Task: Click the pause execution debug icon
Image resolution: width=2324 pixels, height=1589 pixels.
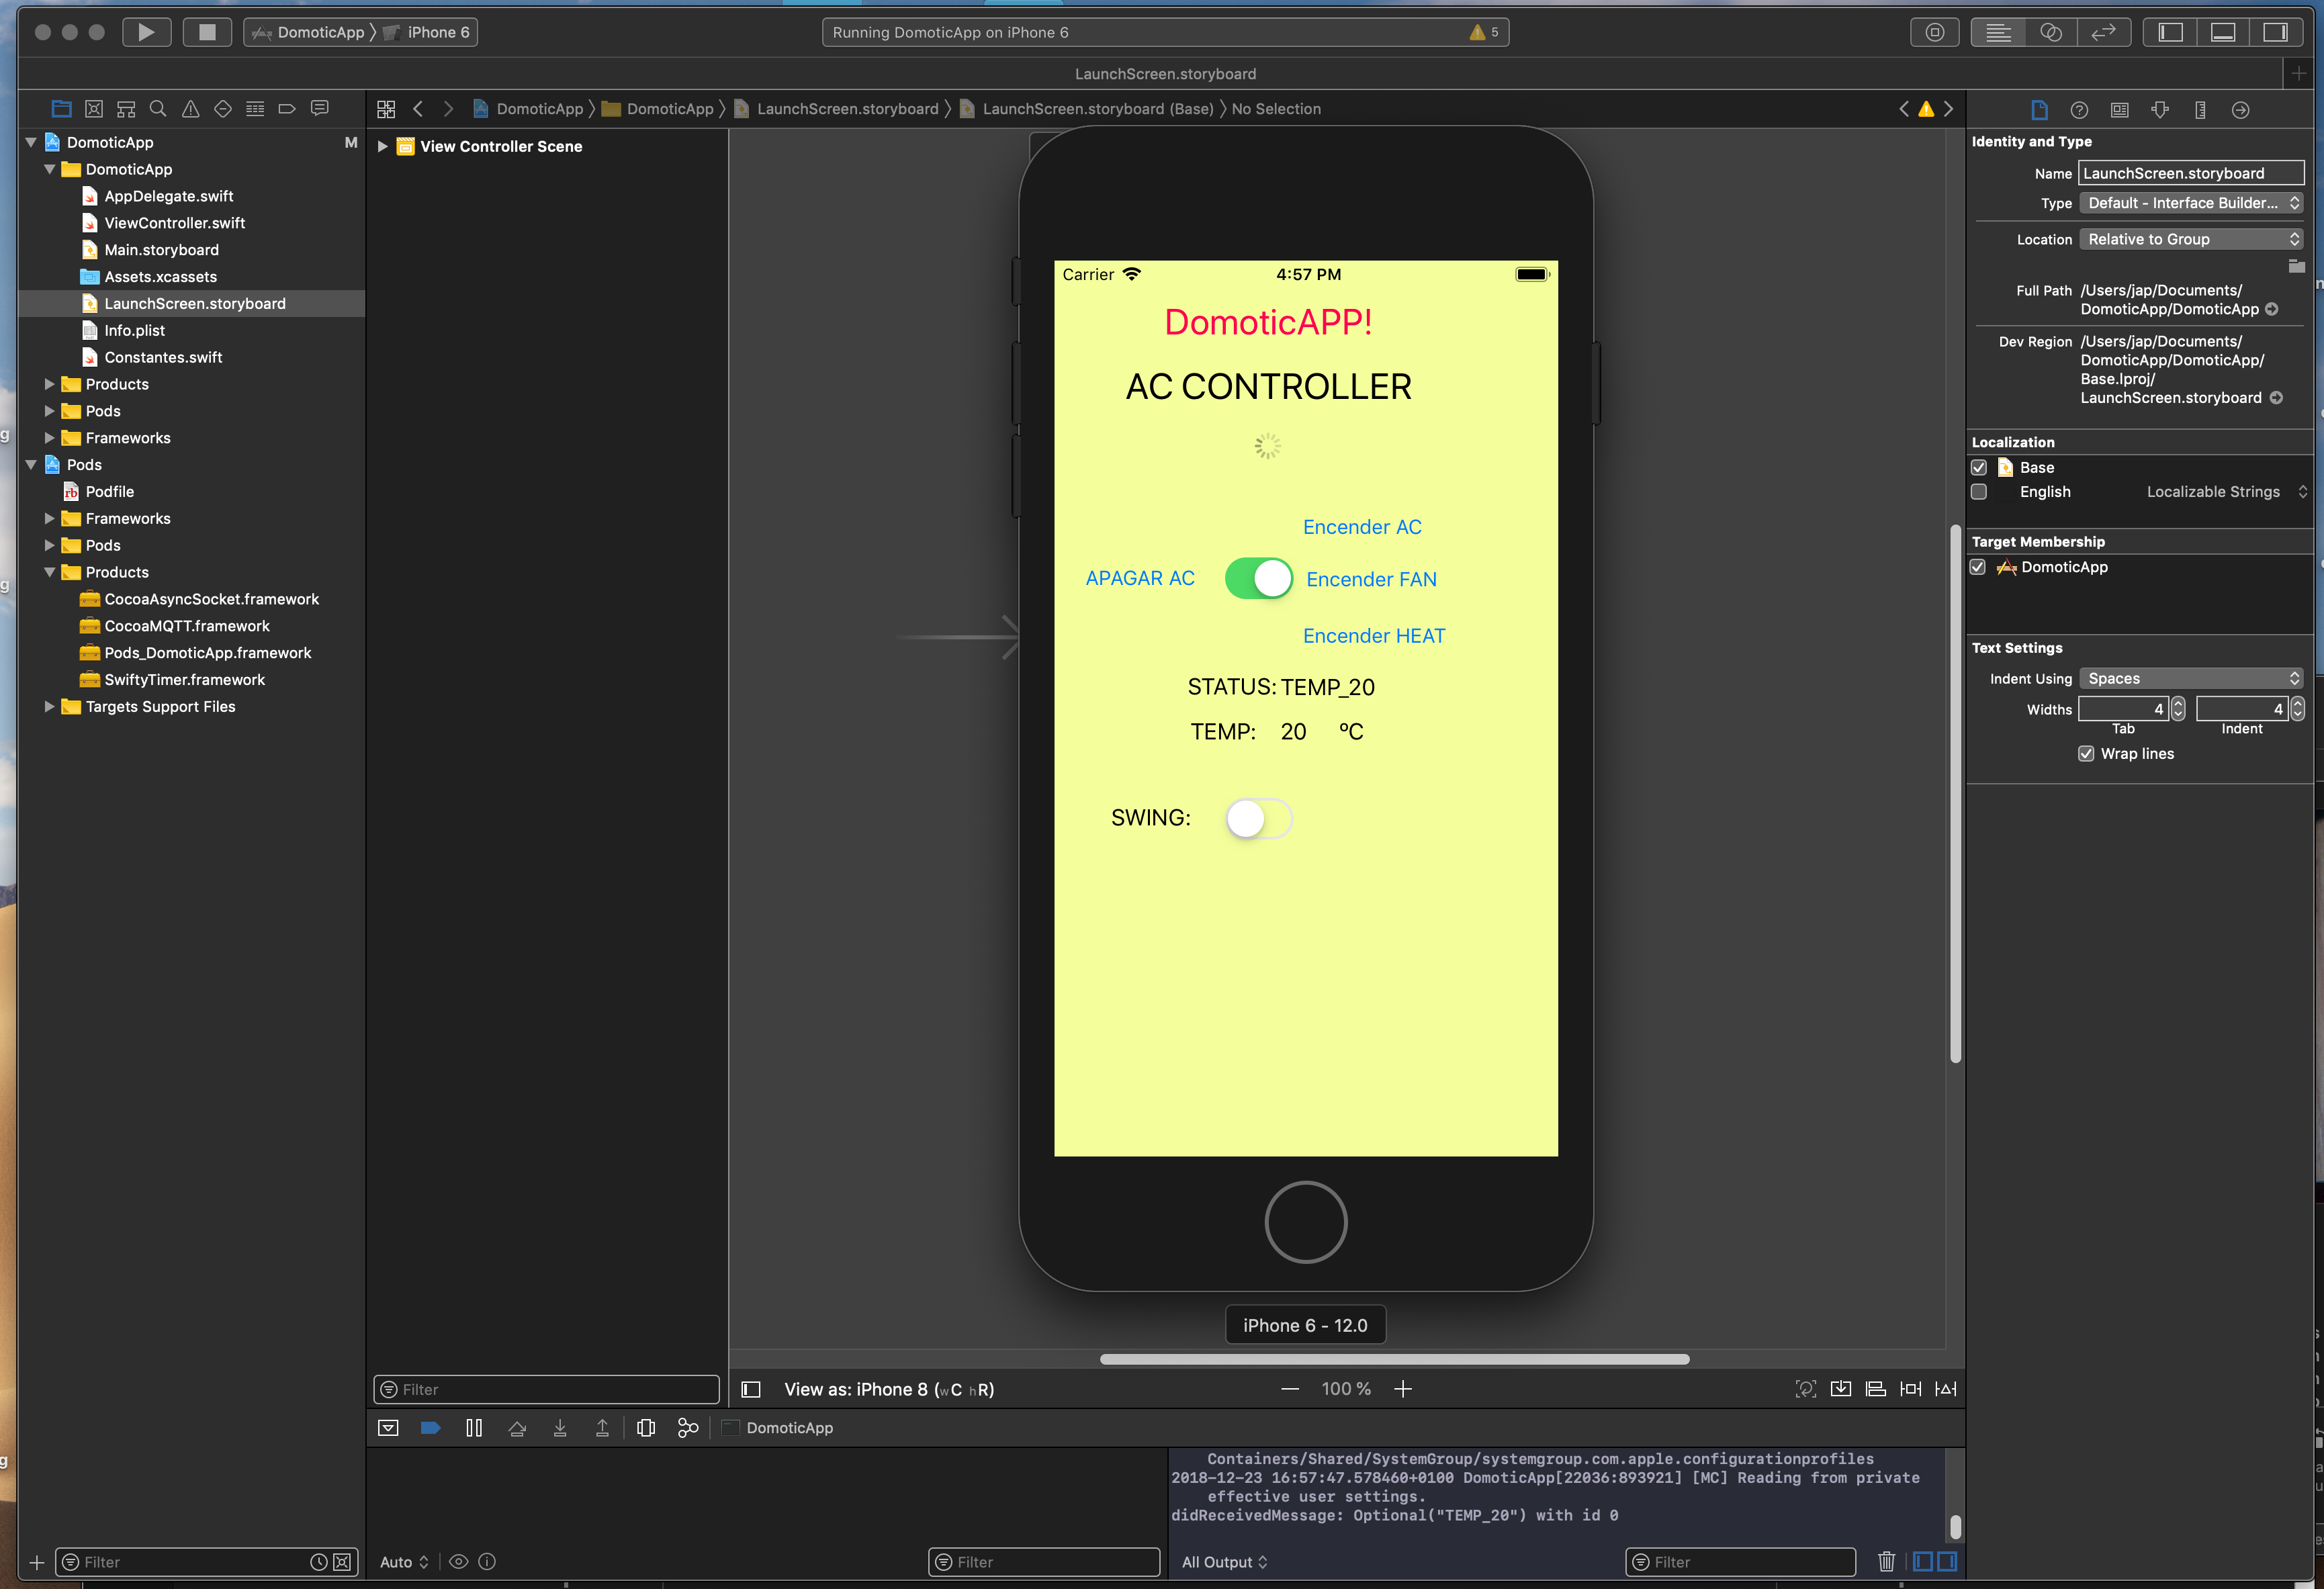Action: (x=474, y=1428)
